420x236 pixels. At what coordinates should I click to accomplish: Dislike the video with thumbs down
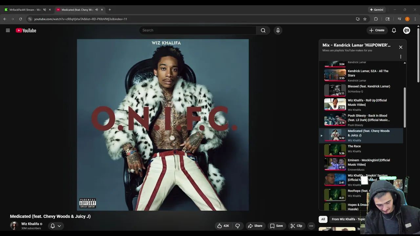(238, 226)
